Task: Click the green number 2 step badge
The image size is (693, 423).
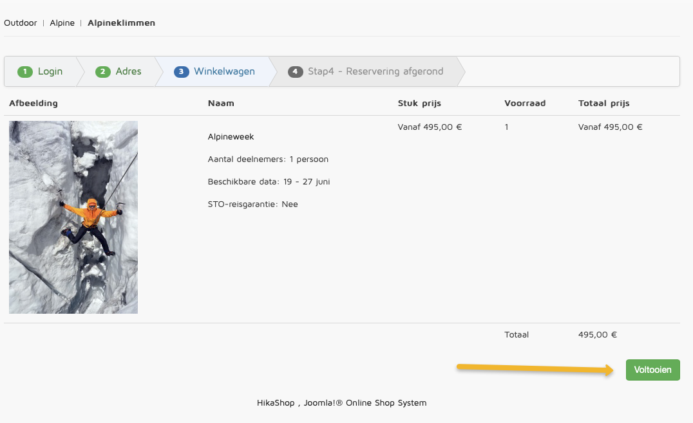Action: [103, 71]
